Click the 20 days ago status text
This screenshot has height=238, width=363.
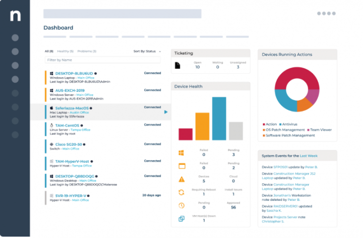pos(152,195)
